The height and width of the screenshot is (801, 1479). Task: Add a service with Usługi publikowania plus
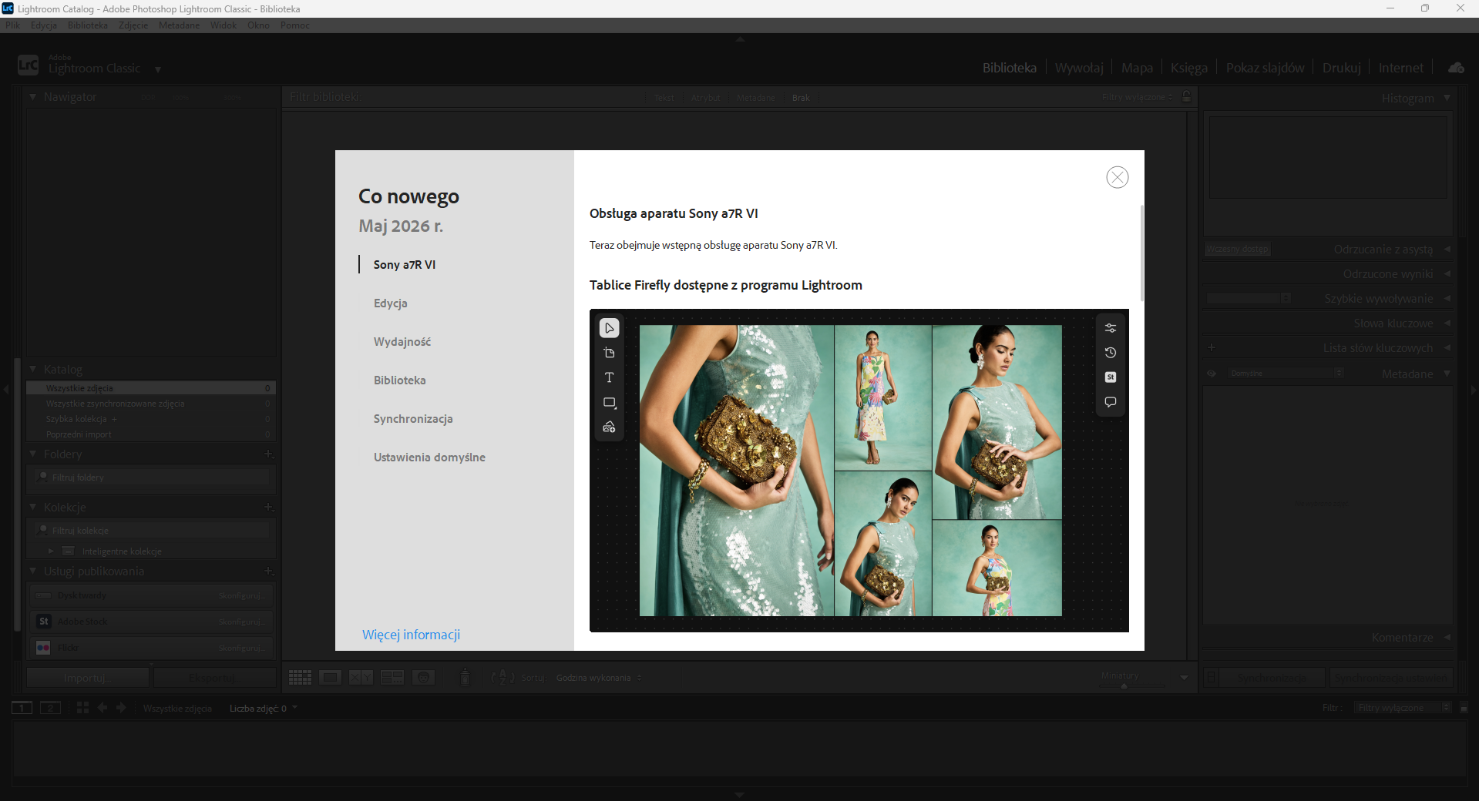click(268, 571)
